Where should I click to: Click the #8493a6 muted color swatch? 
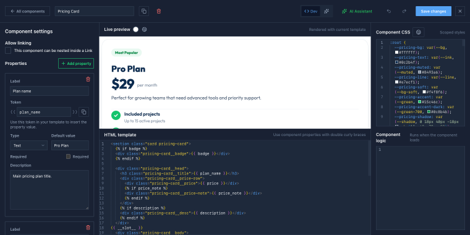pos(419,72)
